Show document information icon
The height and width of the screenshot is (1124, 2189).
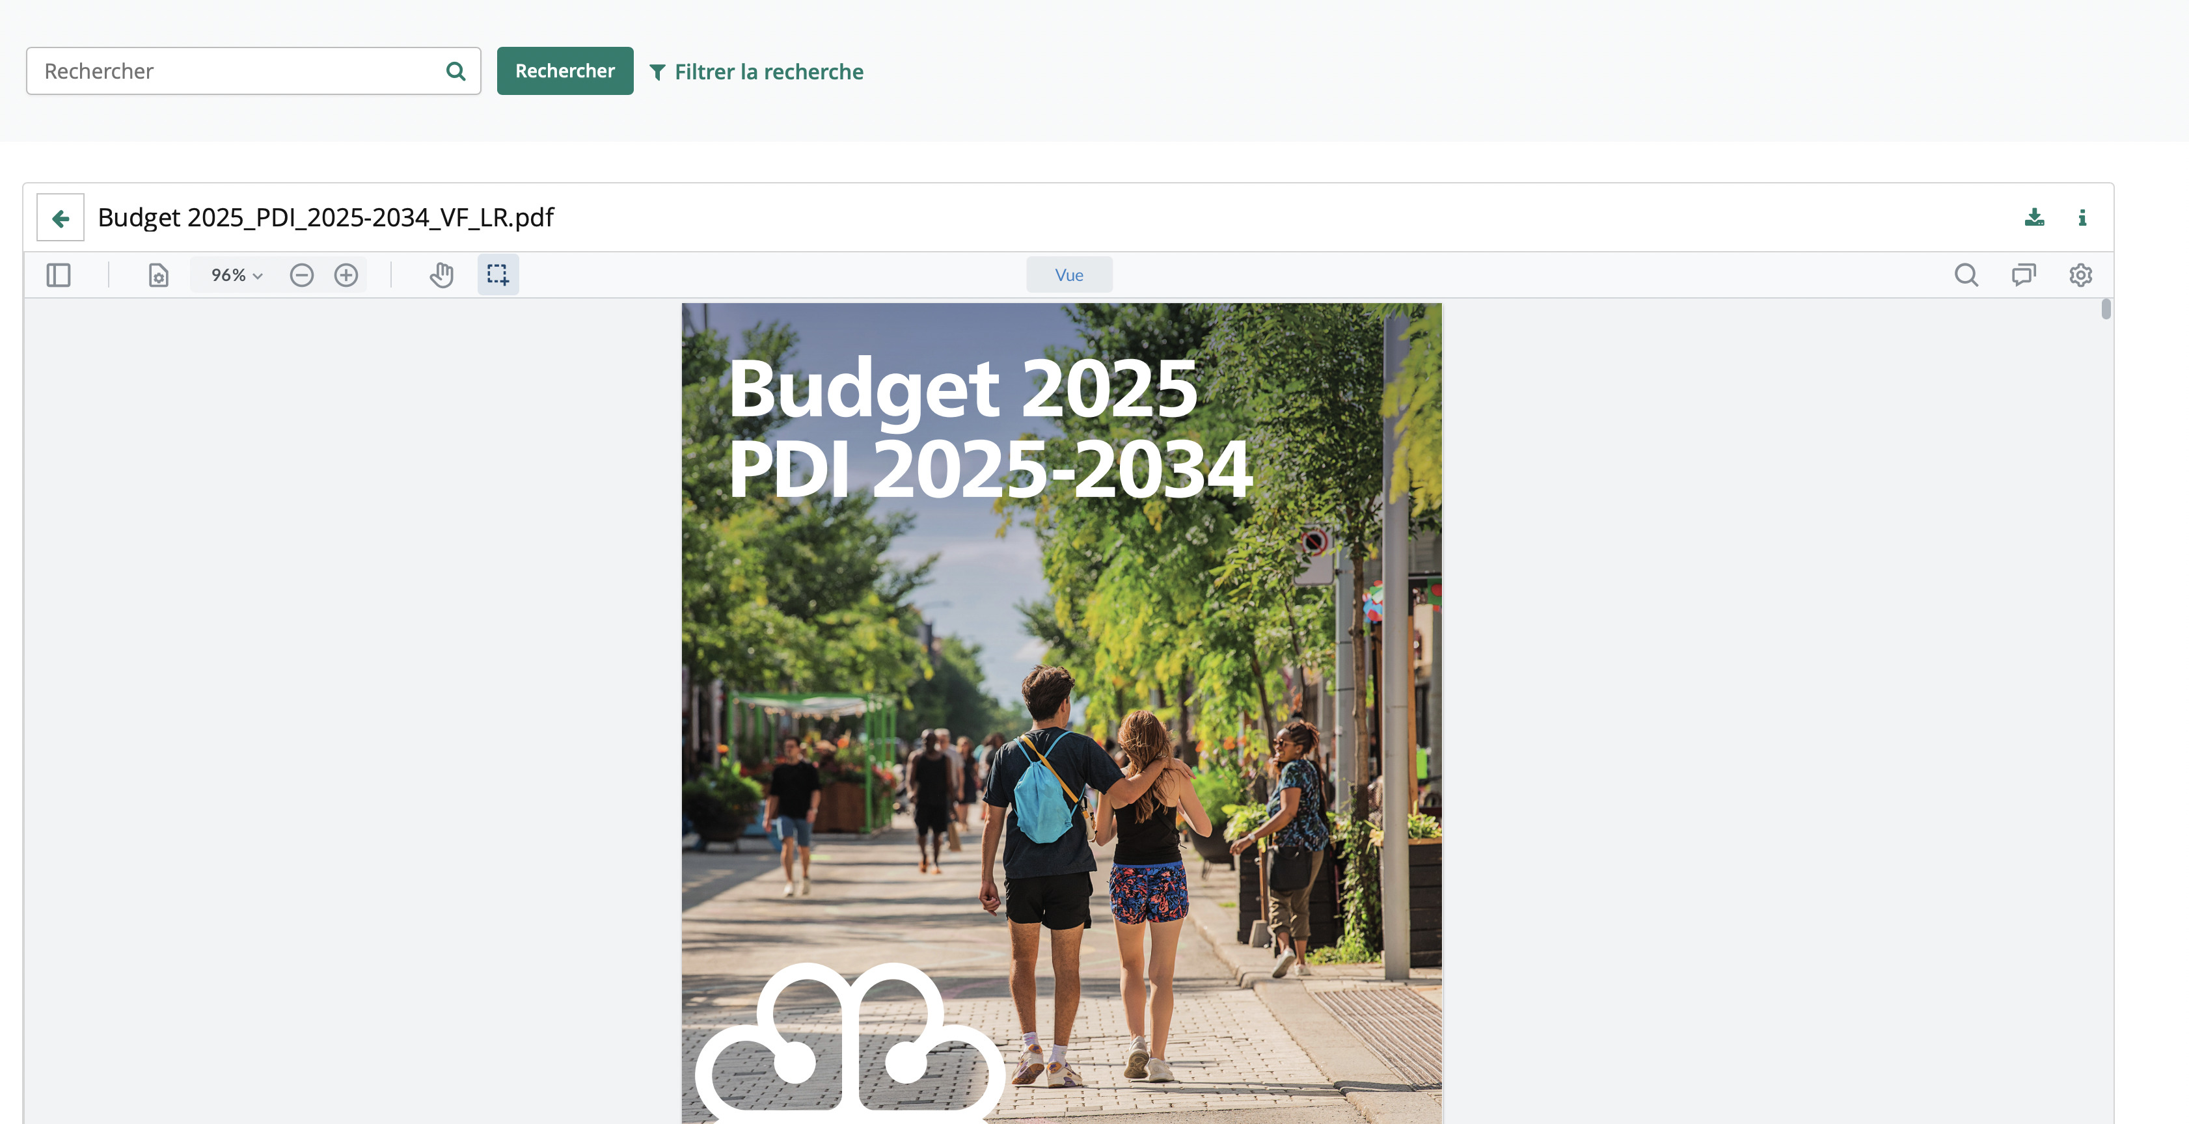(2082, 217)
